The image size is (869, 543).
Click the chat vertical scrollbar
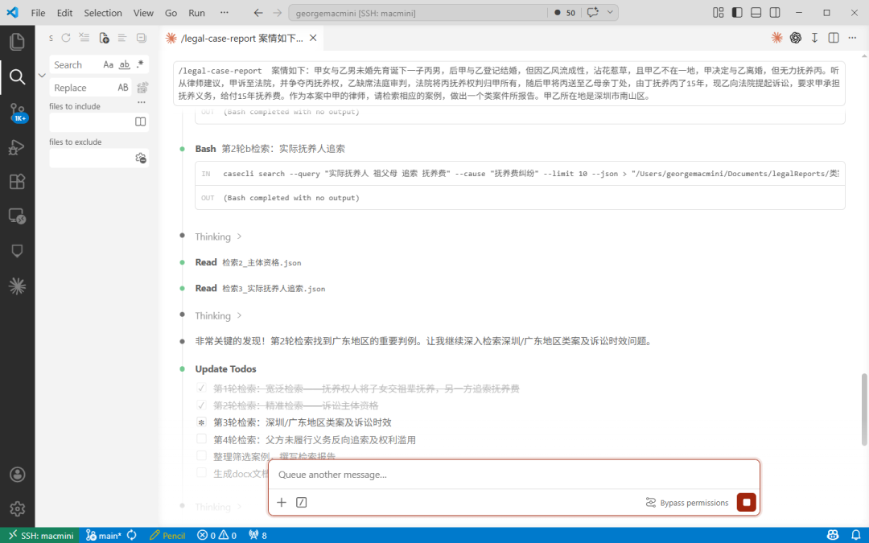click(x=864, y=409)
